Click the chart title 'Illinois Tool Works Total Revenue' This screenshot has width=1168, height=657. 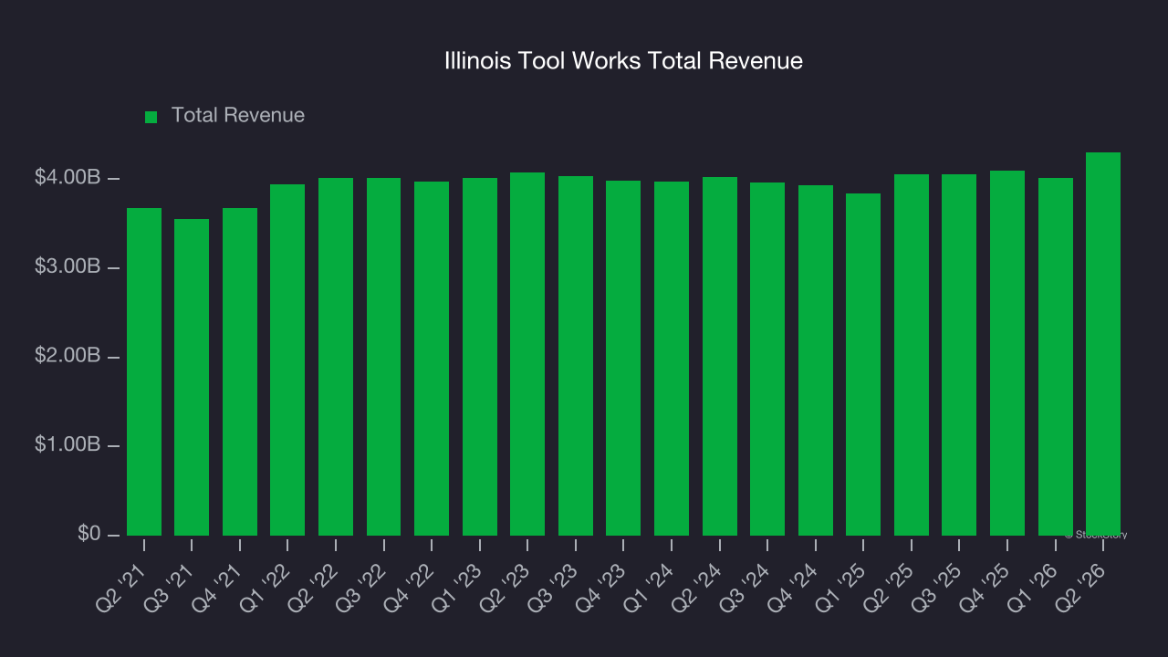[623, 61]
